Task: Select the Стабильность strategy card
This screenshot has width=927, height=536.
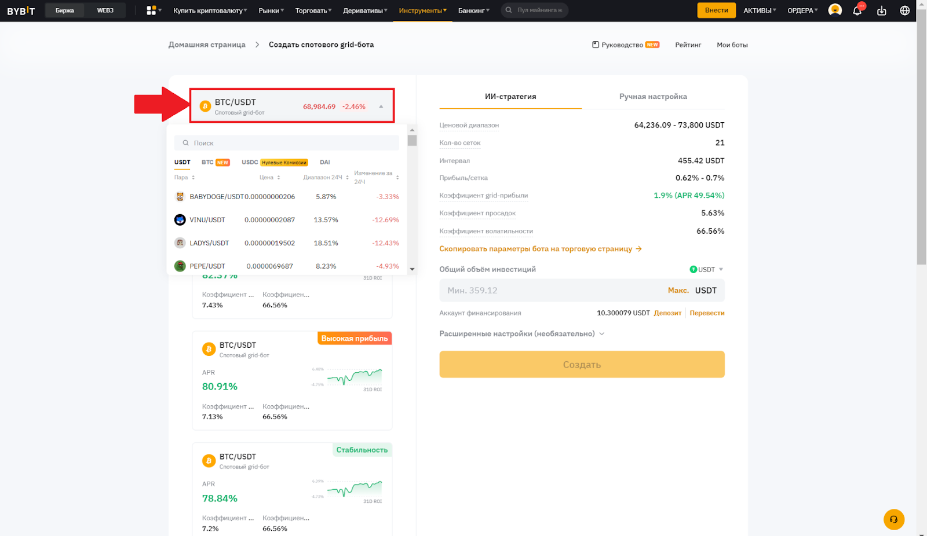Action: point(292,490)
